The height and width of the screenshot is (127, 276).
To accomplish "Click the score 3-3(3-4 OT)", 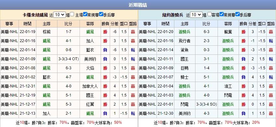I will pos(69,59).
